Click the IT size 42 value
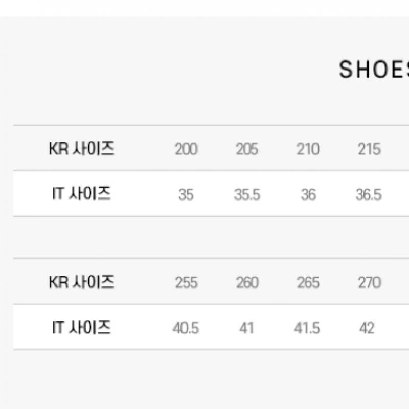Image resolution: width=409 pixels, height=409 pixels. (367, 328)
